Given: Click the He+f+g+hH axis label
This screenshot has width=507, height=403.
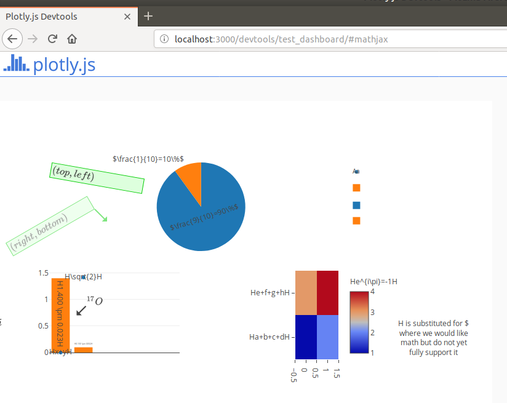Looking at the screenshot, I should (270, 293).
